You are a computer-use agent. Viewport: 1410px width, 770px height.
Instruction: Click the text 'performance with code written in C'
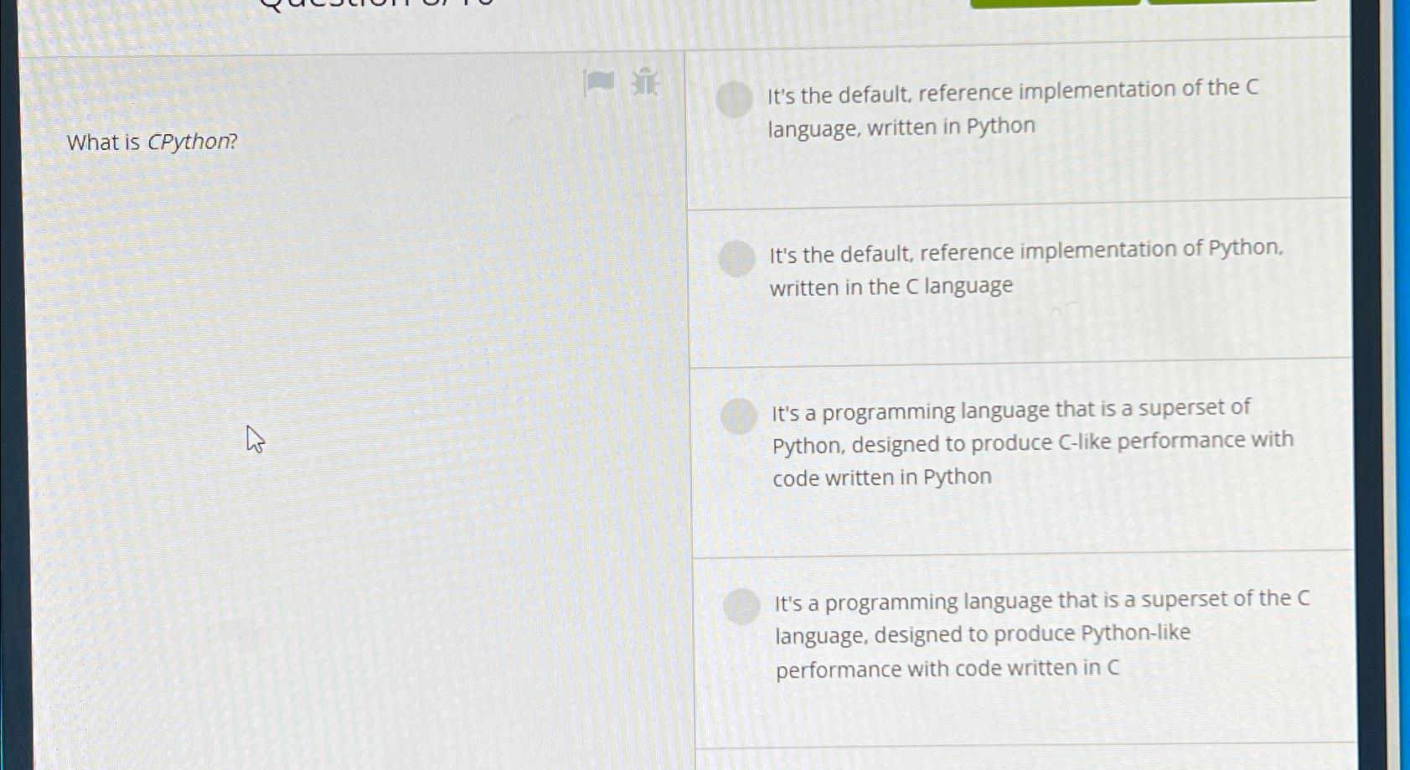pyautogui.click(x=948, y=669)
